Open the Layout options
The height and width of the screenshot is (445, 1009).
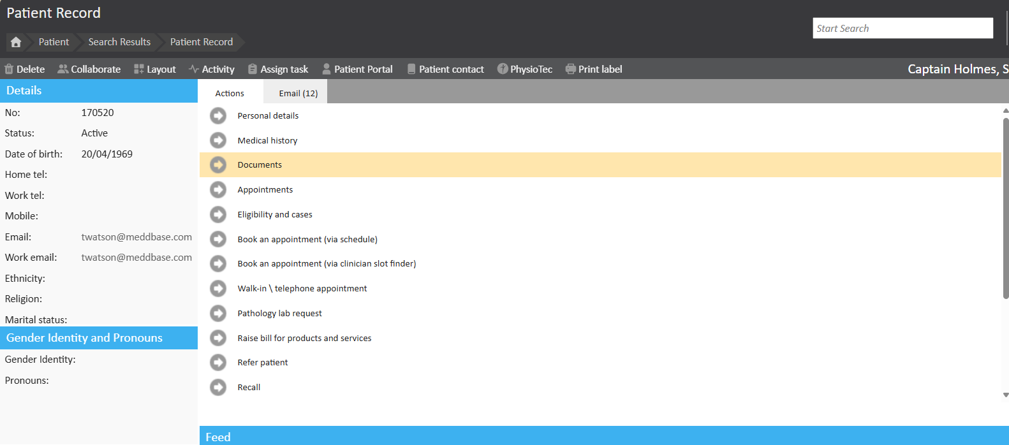(x=154, y=69)
